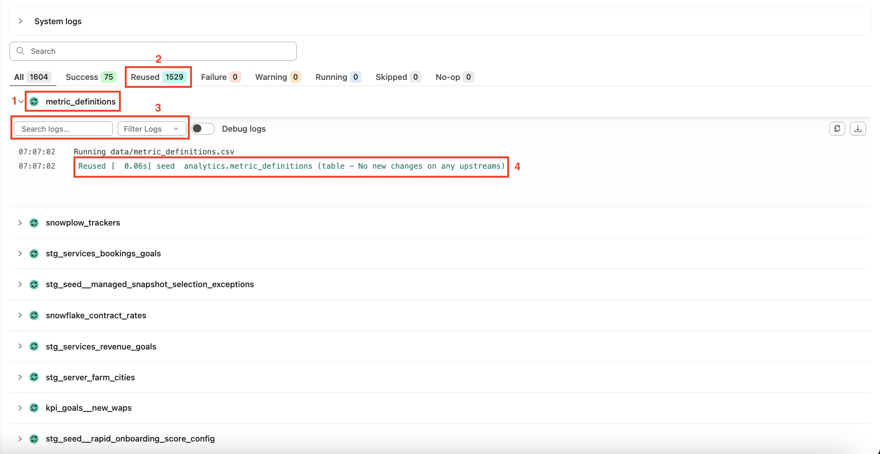
Task: Enable the Debug logs toggle
Action: (203, 129)
